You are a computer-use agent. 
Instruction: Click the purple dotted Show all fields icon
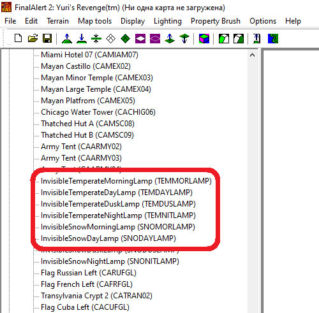(155, 39)
